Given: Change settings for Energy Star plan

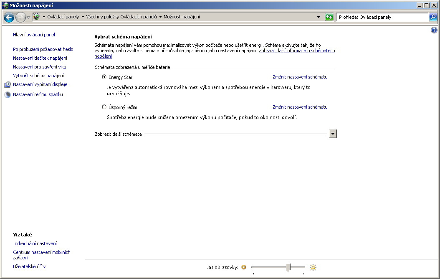Looking at the screenshot, I should [300, 77].
